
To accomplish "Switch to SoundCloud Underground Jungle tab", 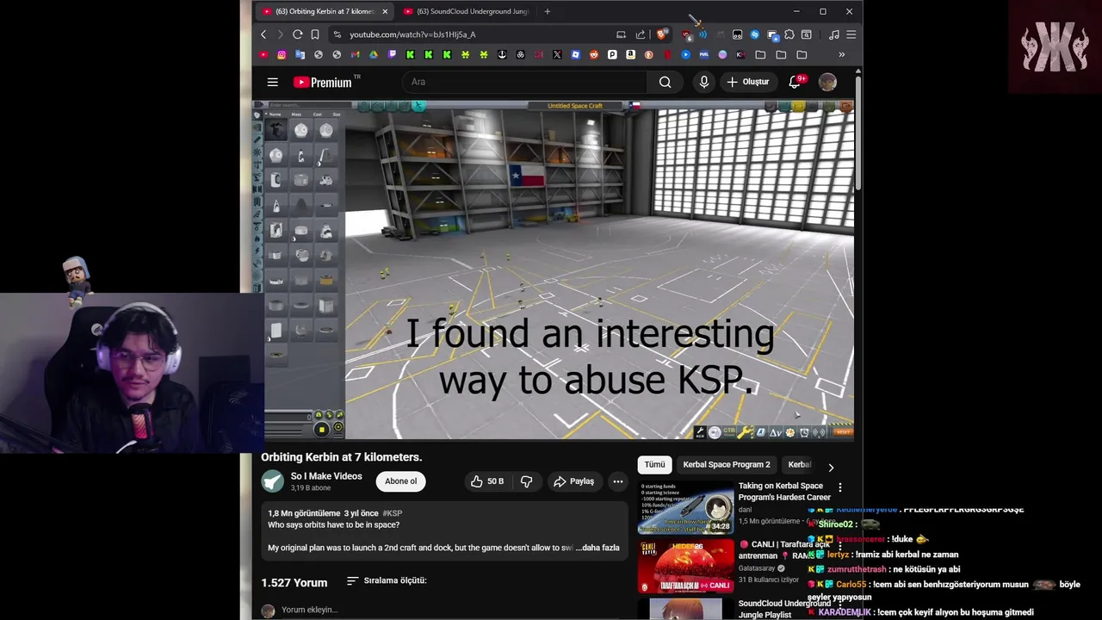I will [467, 11].
